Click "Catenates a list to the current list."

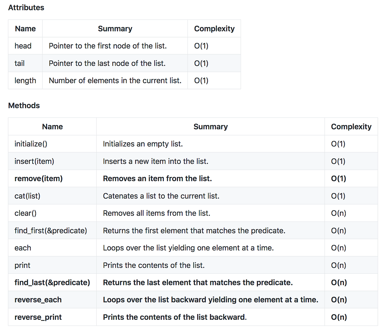pos(161,196)
